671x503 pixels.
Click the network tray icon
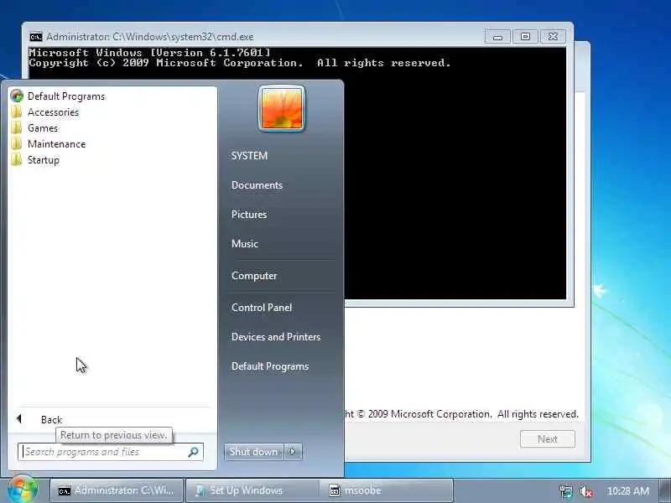coord(565,491)
